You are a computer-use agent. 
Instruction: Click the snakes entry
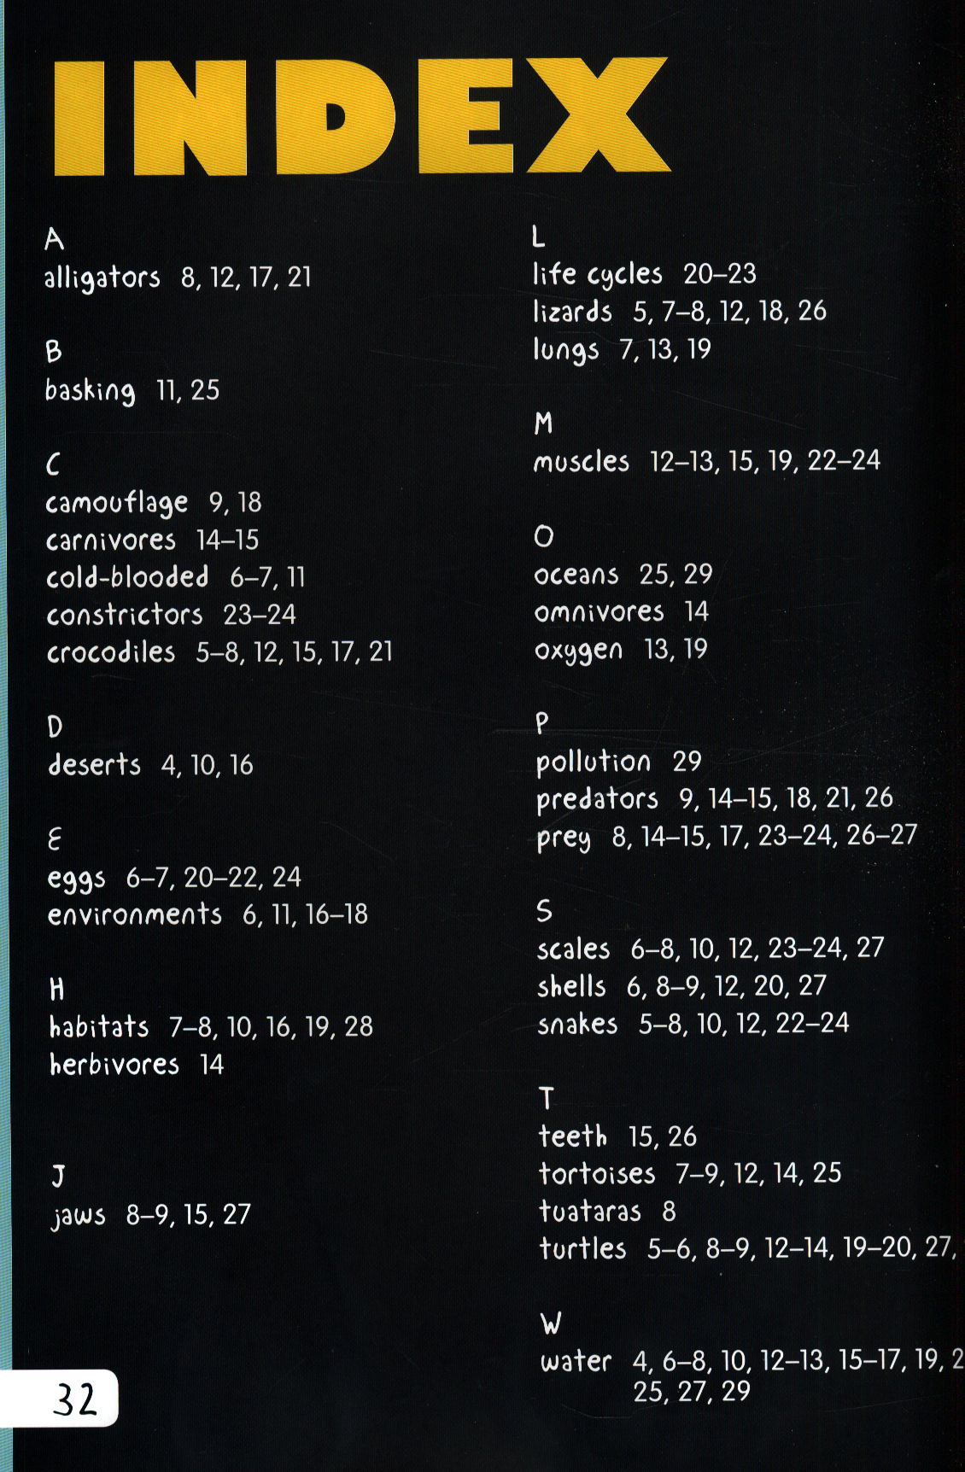click(x=693, y=1024)
